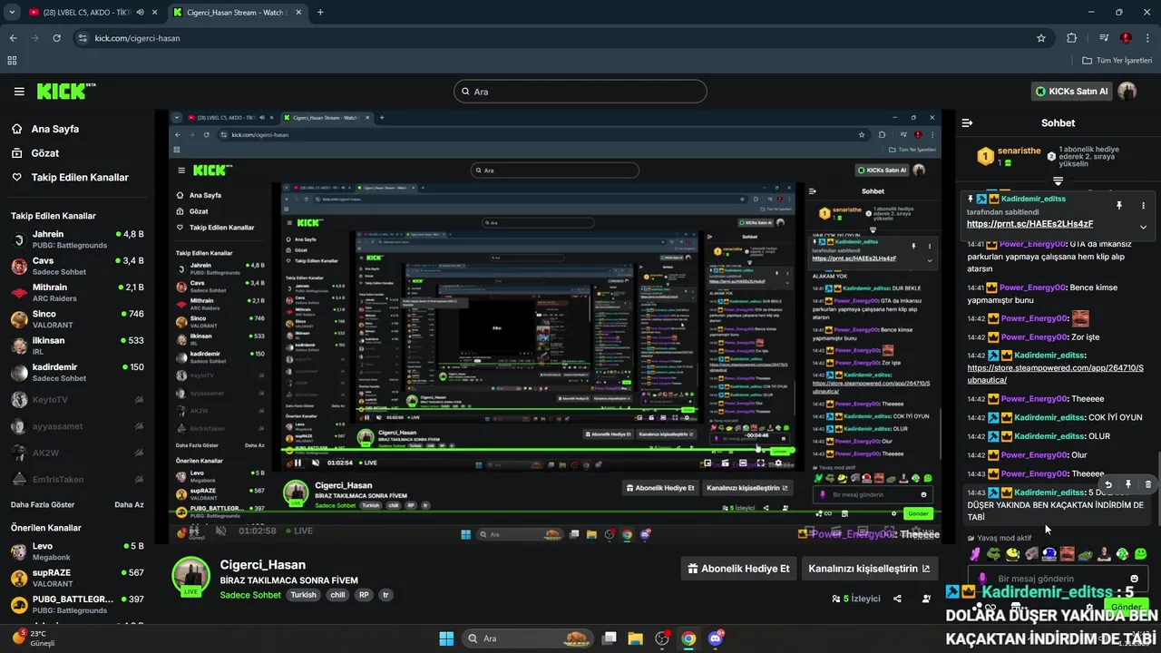Click the Windows Start button
The height and width of the screenshot is (653, 1161).
click(446, 638)
